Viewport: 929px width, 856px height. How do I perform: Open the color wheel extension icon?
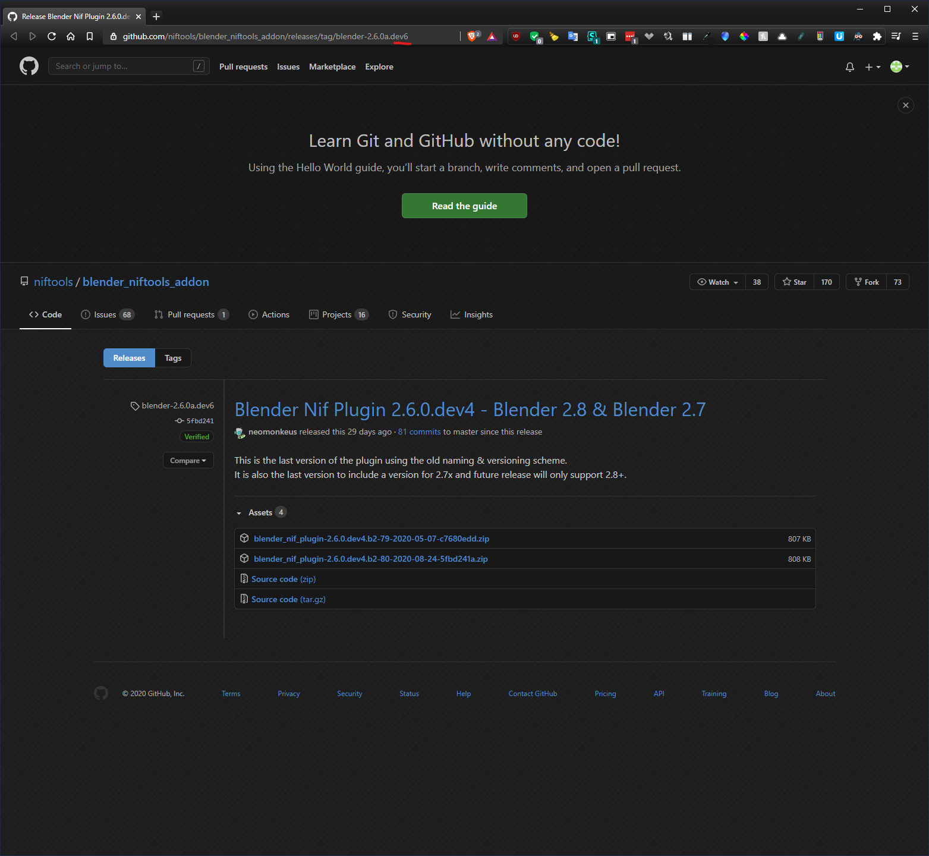pos(744,36)
